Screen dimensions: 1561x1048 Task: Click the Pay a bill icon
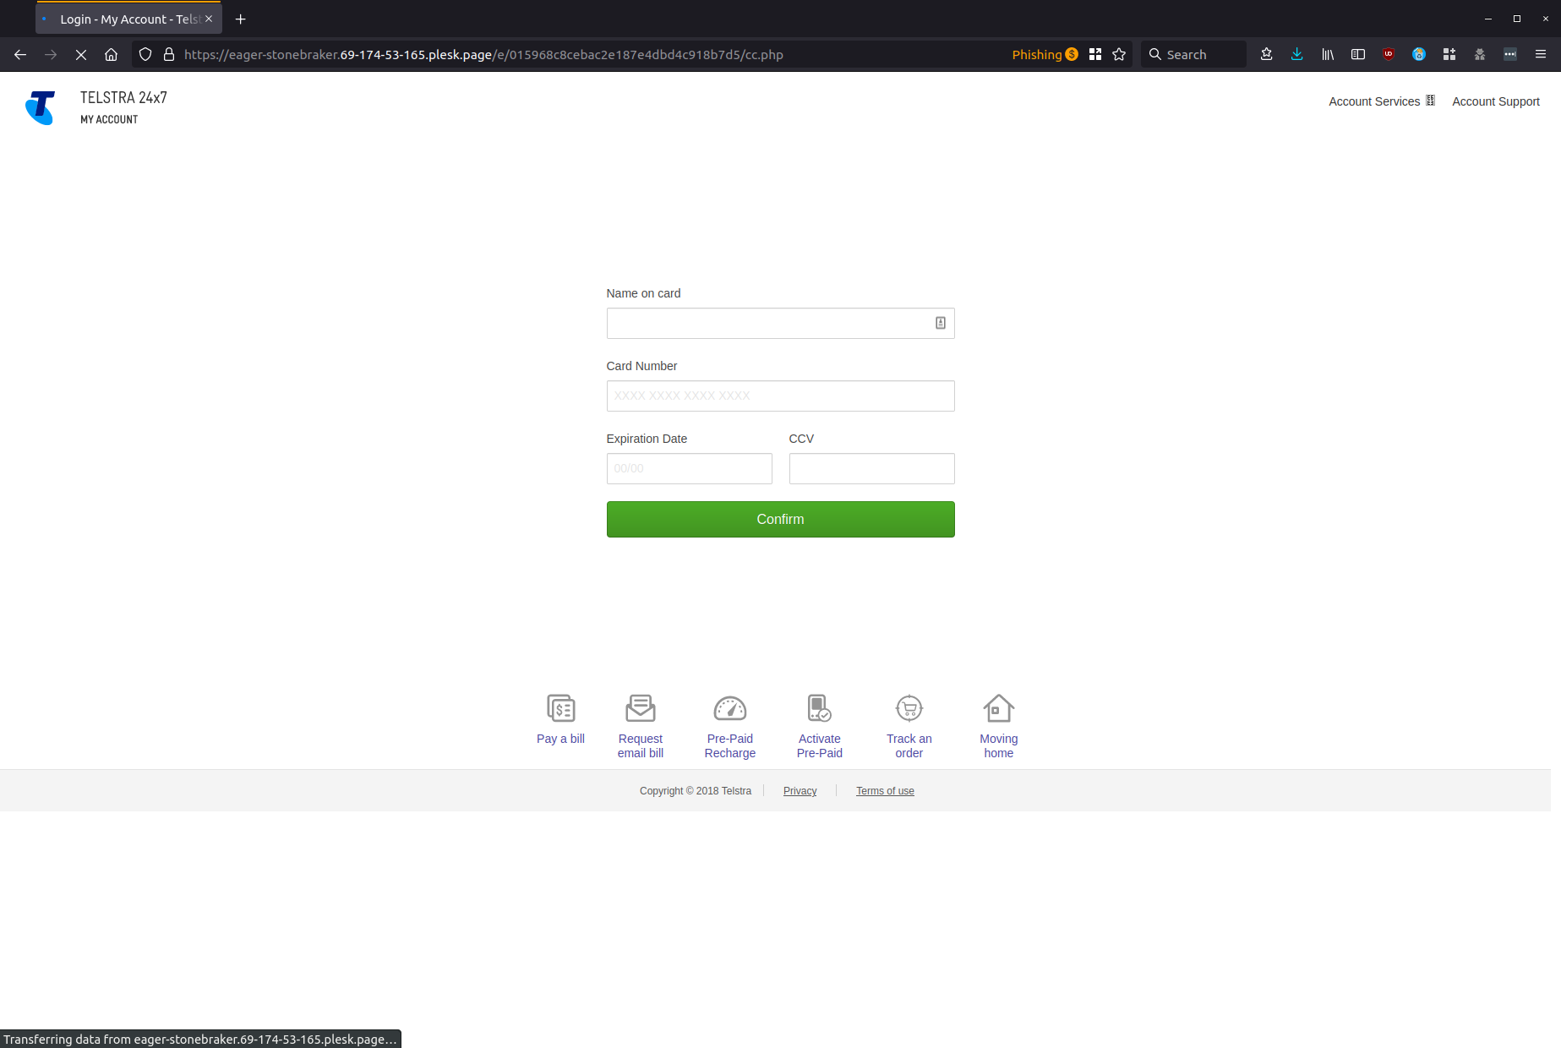click(560, 708)
